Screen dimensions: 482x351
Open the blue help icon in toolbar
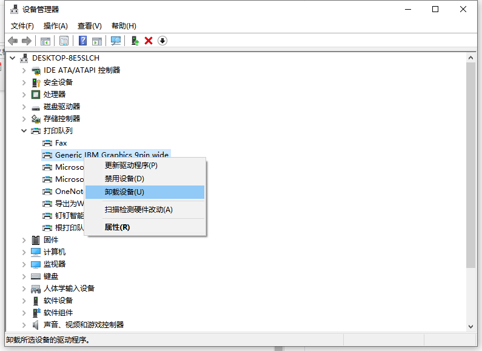click(x=82, y=41)
